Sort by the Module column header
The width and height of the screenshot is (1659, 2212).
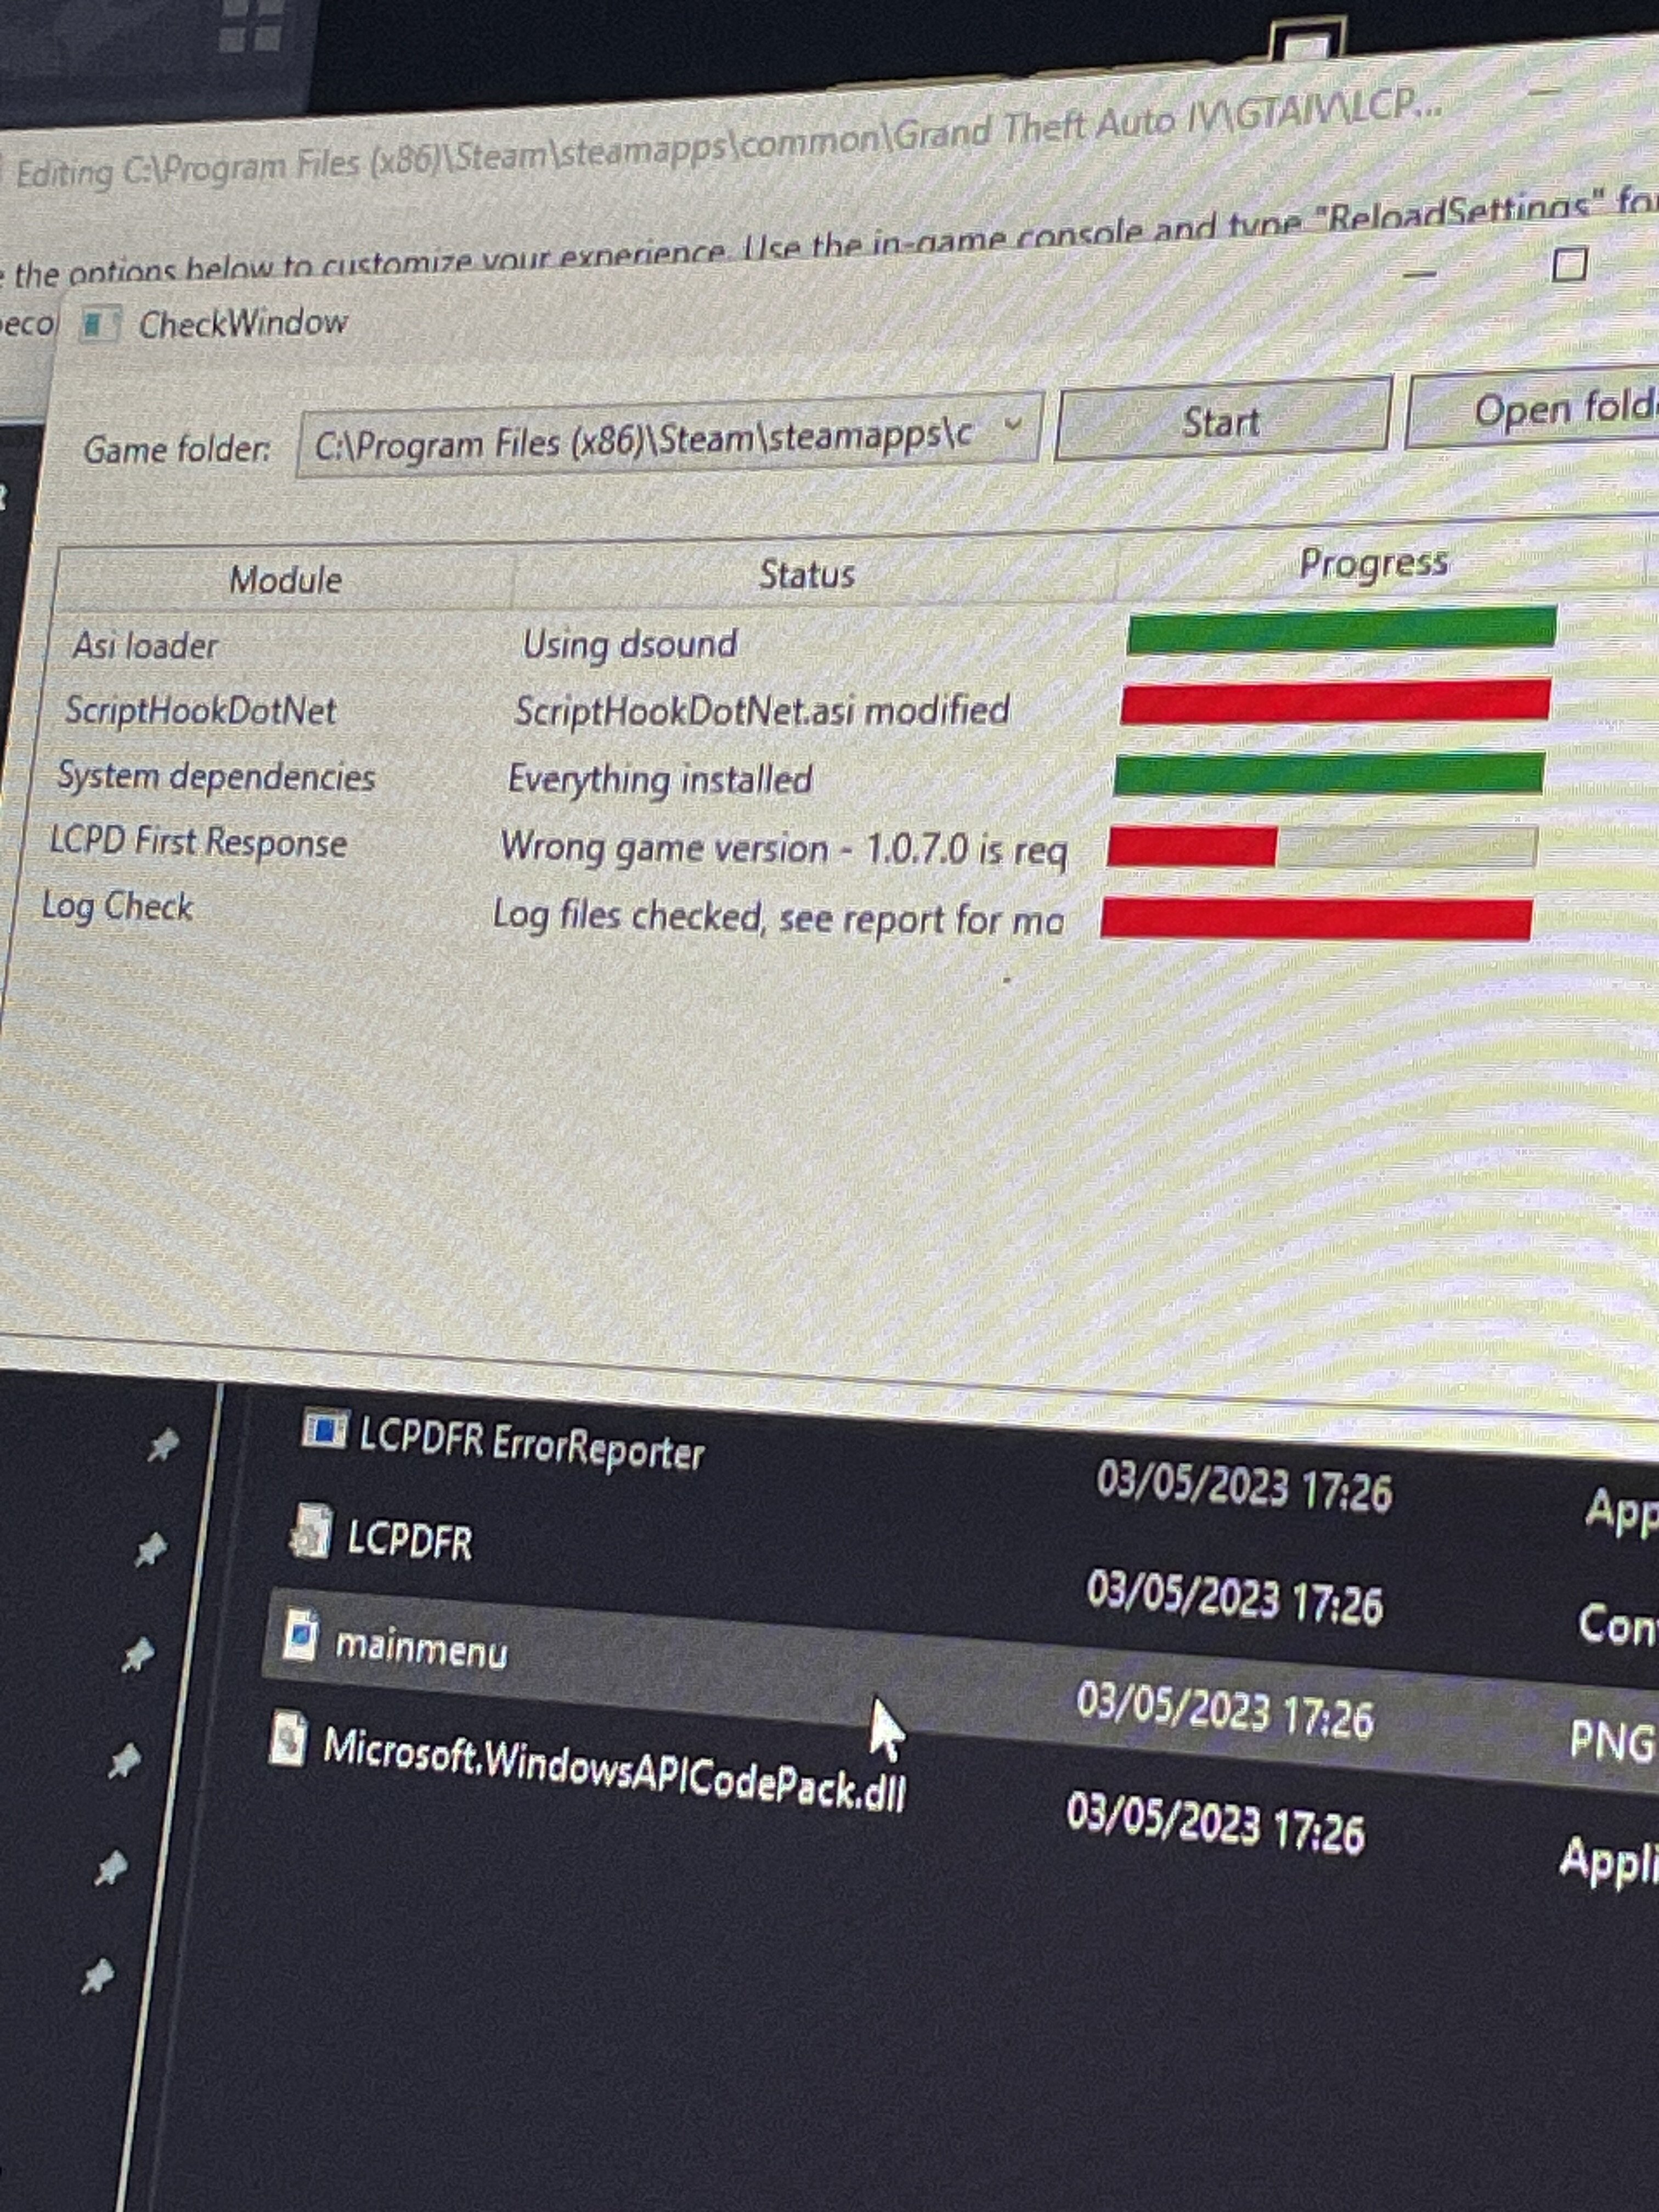coord(285,580)
